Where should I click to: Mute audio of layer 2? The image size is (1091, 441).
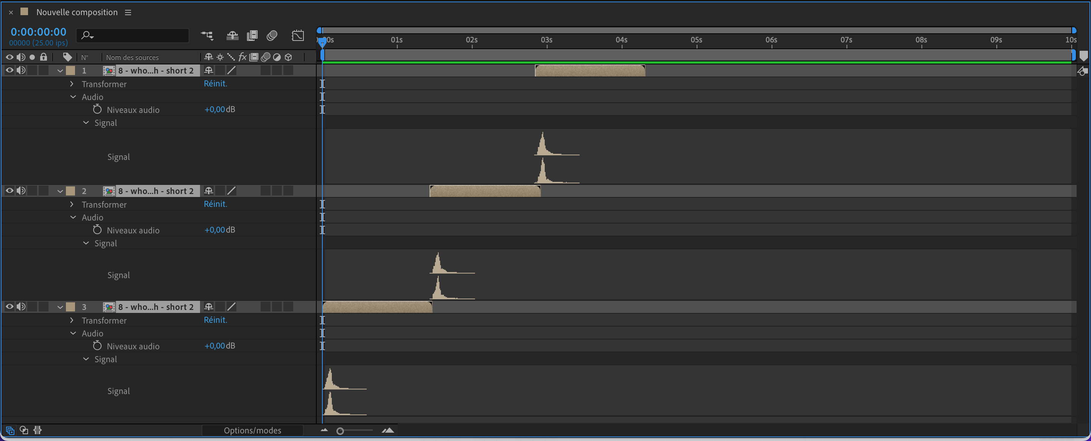(x=21, y=191)
